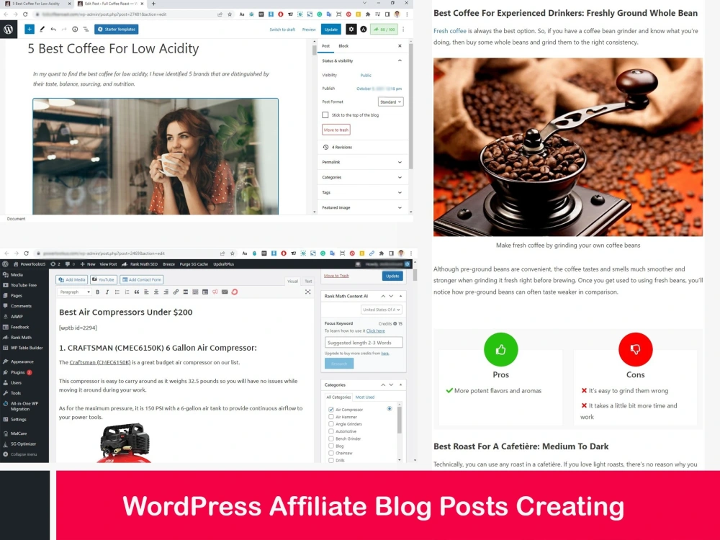Collapse the Status & visibility panel
Screen dimensions: 720x540
[400, 60]
